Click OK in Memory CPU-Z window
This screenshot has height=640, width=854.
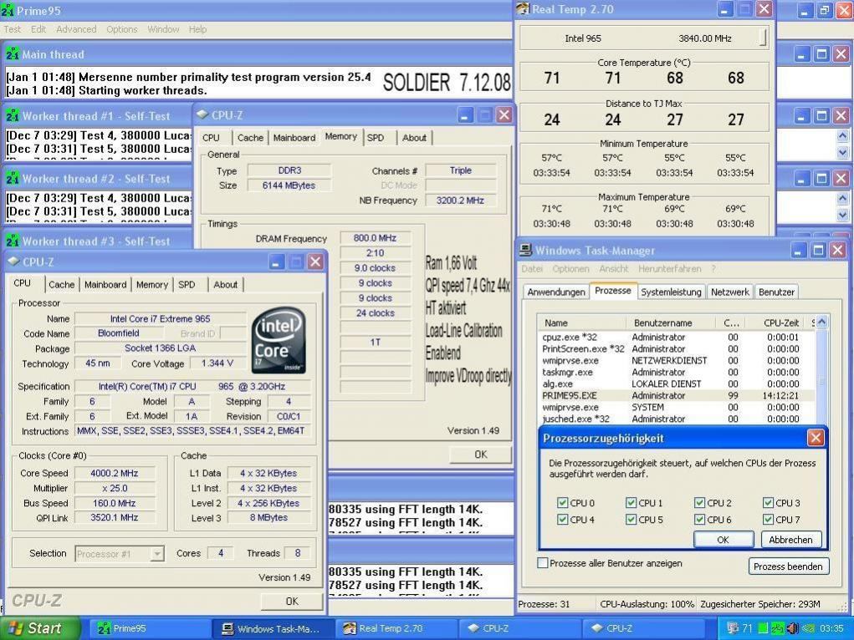pos(480,455)
